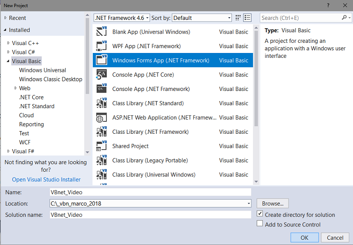Click the Browse... button
353x245 pixels.
[273, 204]
